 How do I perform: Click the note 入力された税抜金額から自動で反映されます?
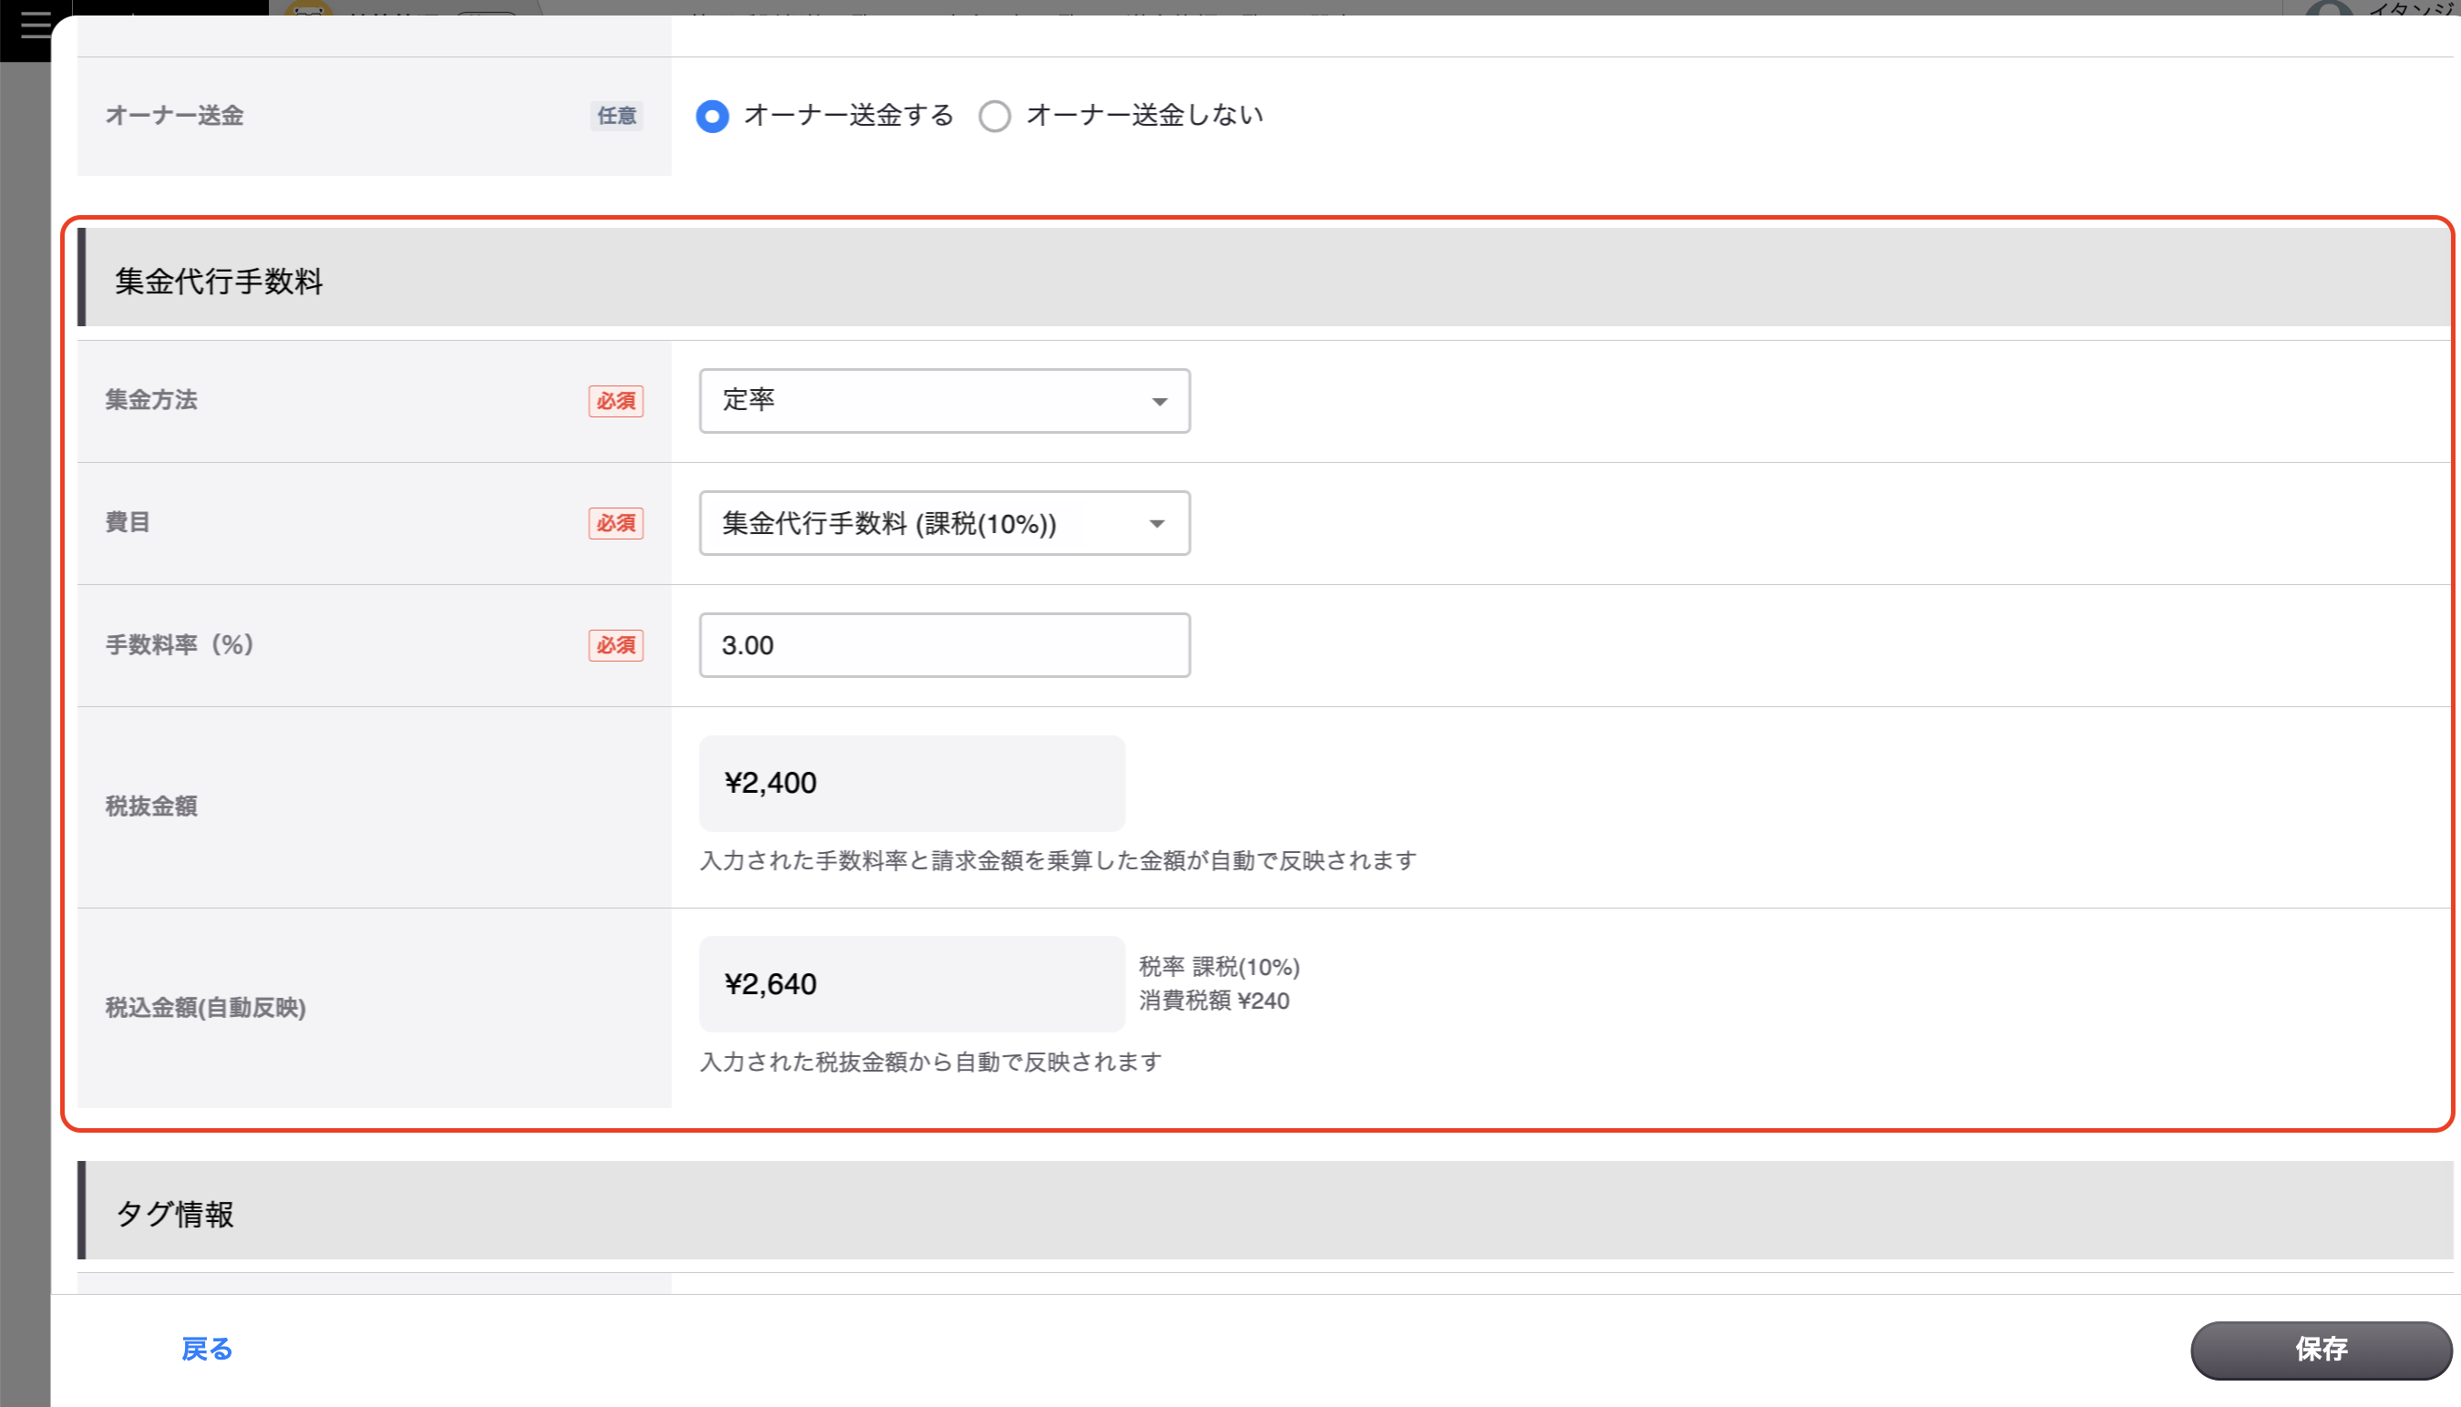pos(930,1062)
